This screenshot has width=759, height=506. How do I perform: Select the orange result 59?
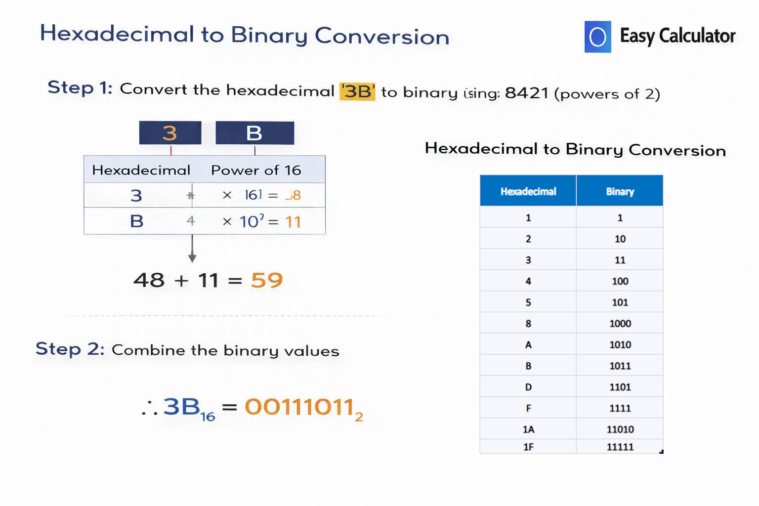[x=267, y=280]
